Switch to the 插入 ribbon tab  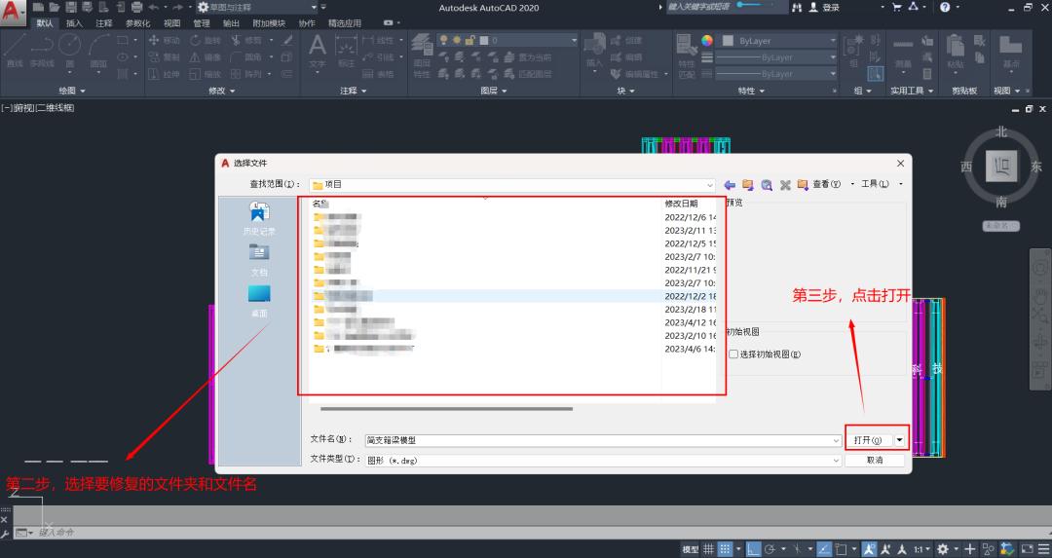tap(74, 23)
